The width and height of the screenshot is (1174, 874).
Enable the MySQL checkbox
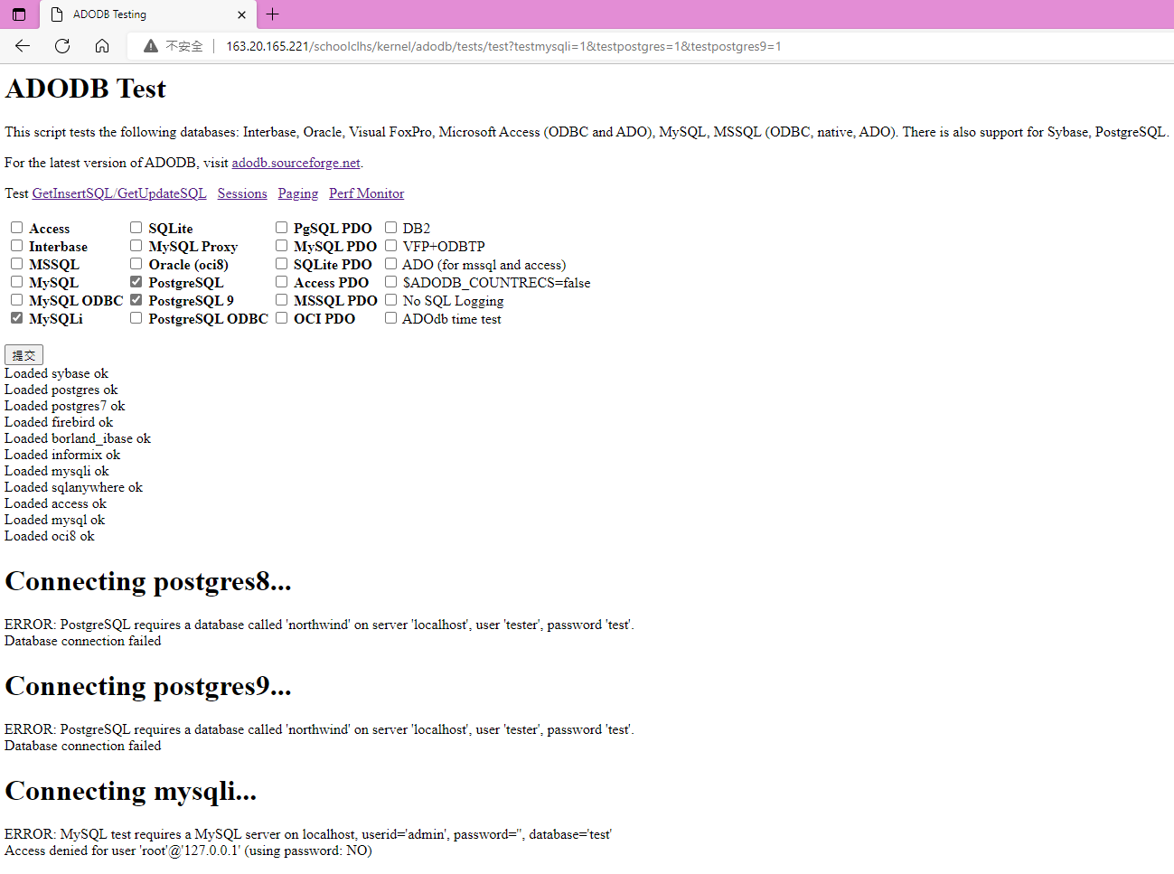click(x=17, y=282)
